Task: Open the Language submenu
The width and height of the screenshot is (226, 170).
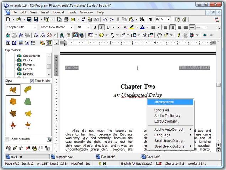Action: (170, 135)
